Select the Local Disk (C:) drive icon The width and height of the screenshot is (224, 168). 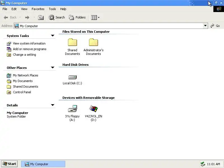coord(73,77)
